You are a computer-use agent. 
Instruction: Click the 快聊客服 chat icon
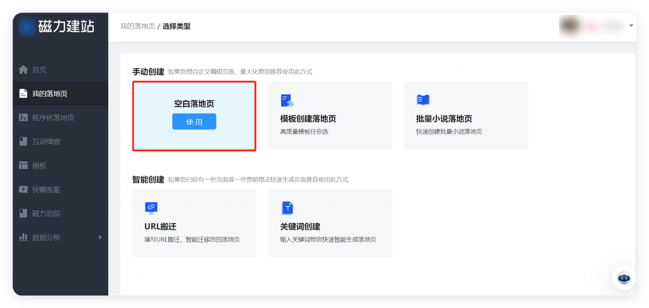(23, 190)
